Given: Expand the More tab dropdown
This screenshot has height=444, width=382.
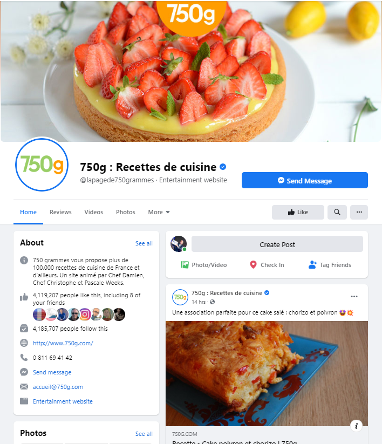Looking at the screenshot, I should [159, 212].
